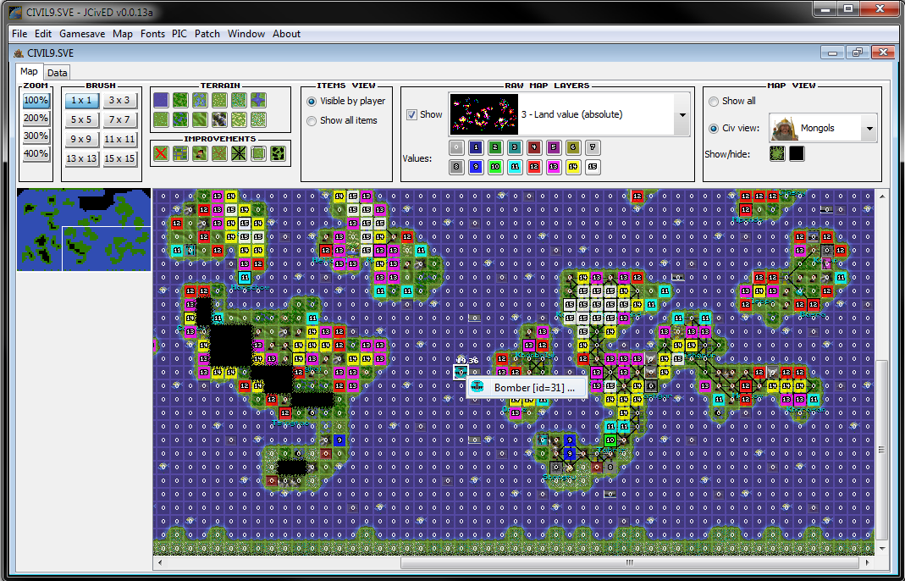Select the jungle terrain tile
905x581 pixels.
[180, 119]
